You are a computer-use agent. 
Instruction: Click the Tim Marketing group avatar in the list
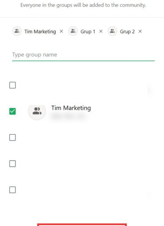pyautogui.click(x=37, y=111)
